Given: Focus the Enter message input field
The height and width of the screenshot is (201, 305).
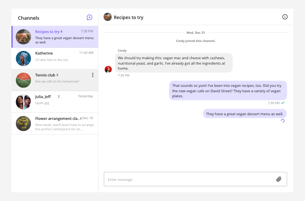Looking at the screenshot, I should [195, 179].
